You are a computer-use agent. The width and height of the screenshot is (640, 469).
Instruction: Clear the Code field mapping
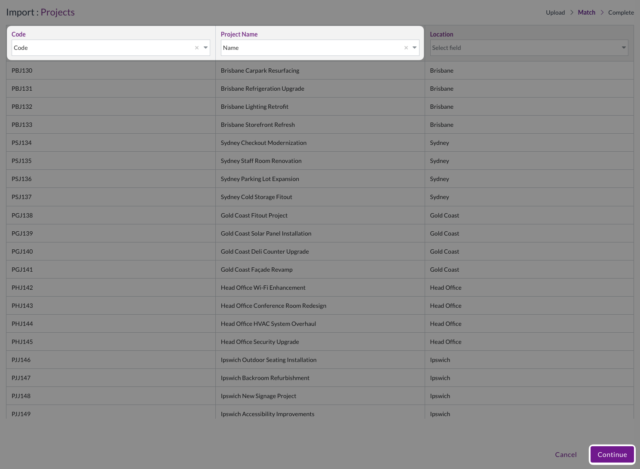(x=197, y=48)
